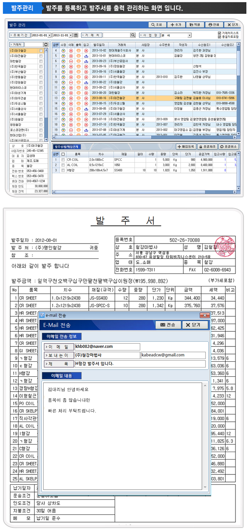Click the 제목 subject field
The width and height of the screenshot is (248, 531).
coord(140,364)
